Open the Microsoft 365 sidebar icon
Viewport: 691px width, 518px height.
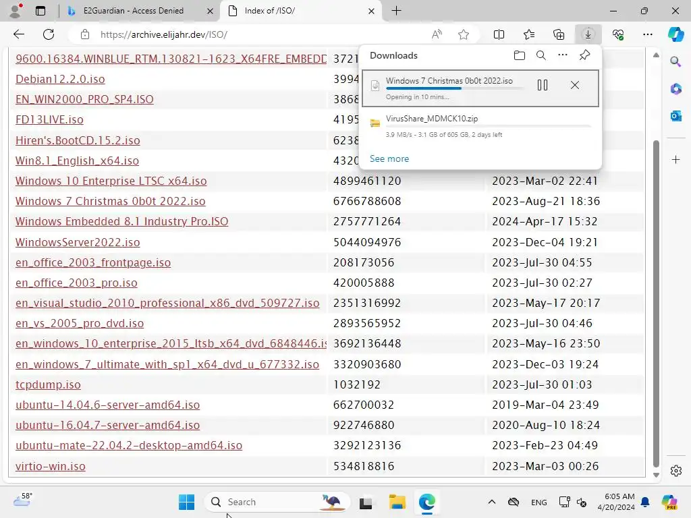pyautogui.click(x=675, y=88)
